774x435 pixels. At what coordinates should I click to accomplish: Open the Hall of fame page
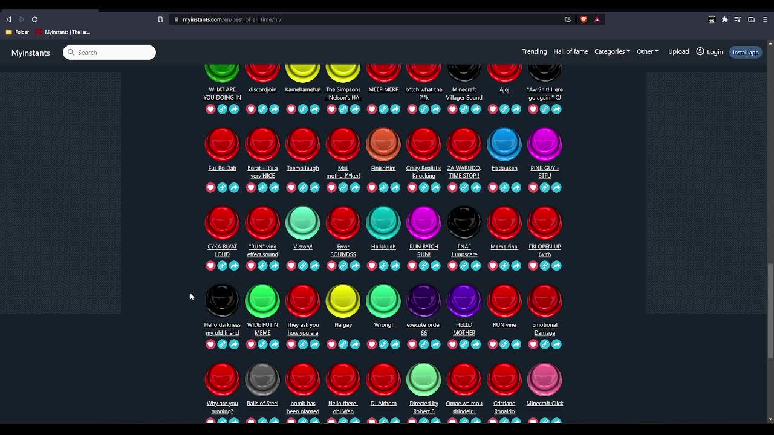(571, 51)
